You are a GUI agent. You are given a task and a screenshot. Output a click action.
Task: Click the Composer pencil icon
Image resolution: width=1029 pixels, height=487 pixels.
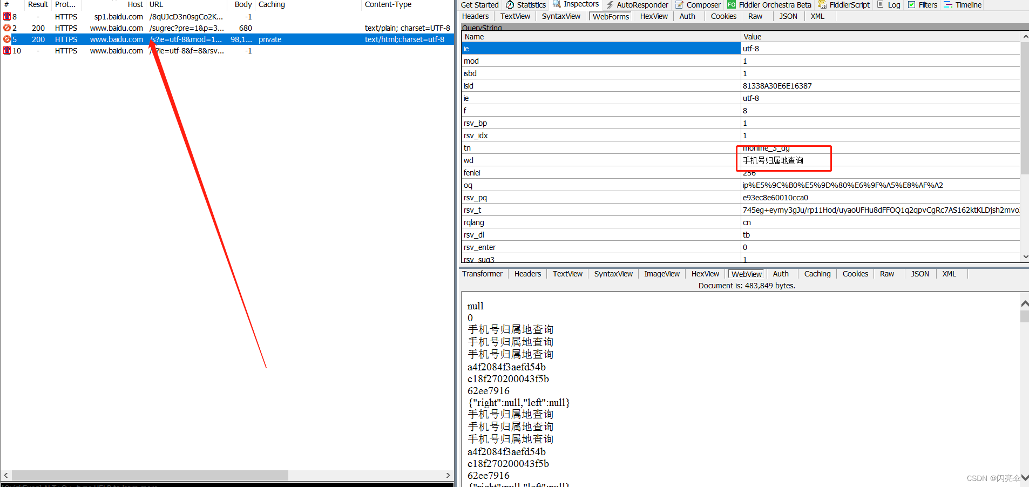[x=680, y=5]
